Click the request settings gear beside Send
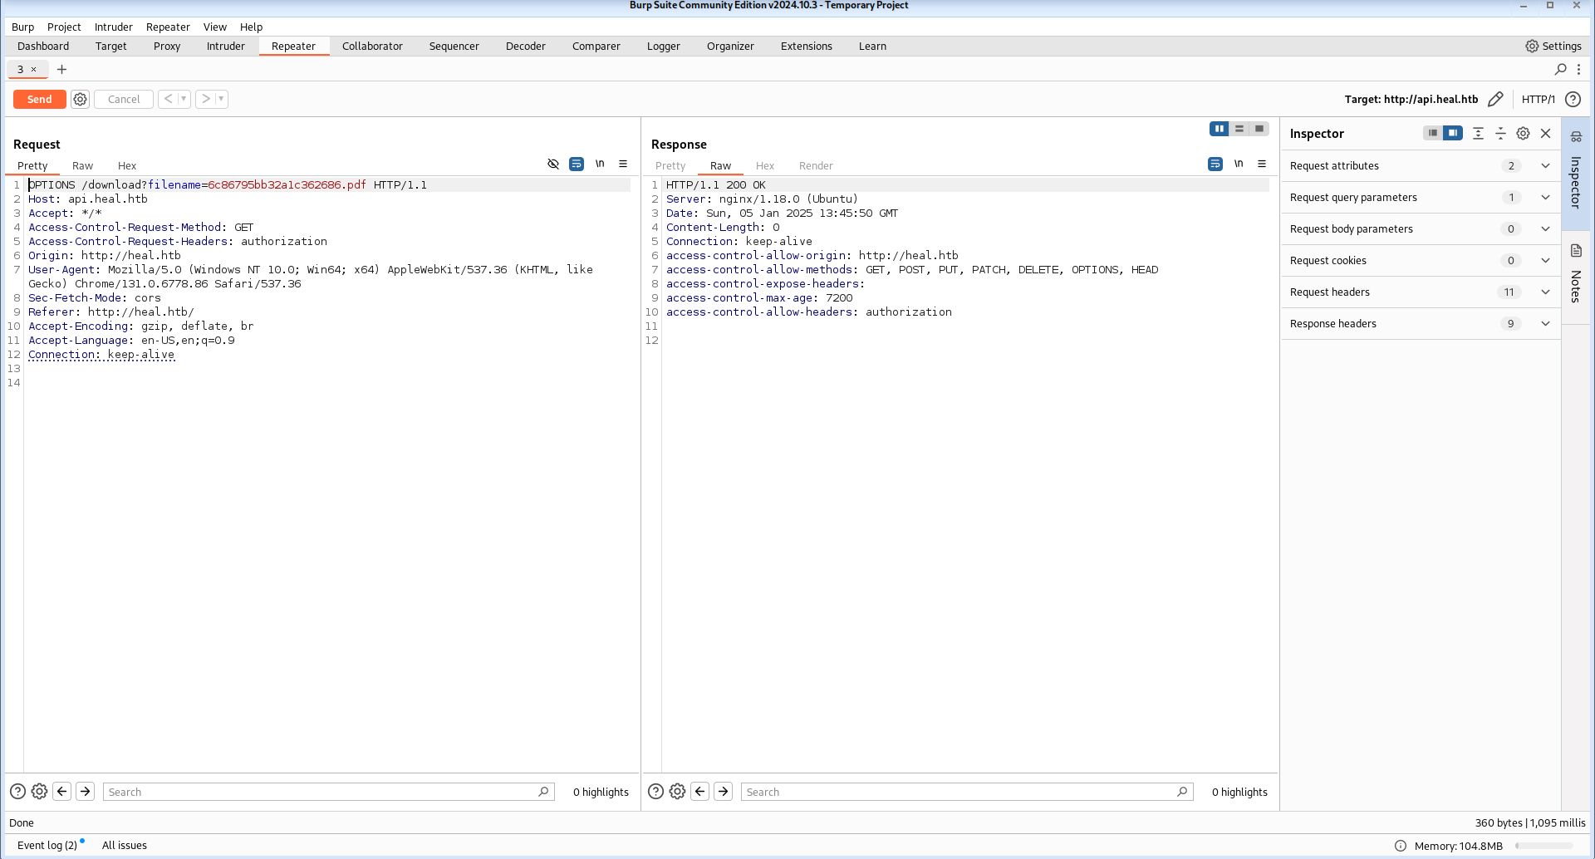1595x859 pixels. [80, 99]
